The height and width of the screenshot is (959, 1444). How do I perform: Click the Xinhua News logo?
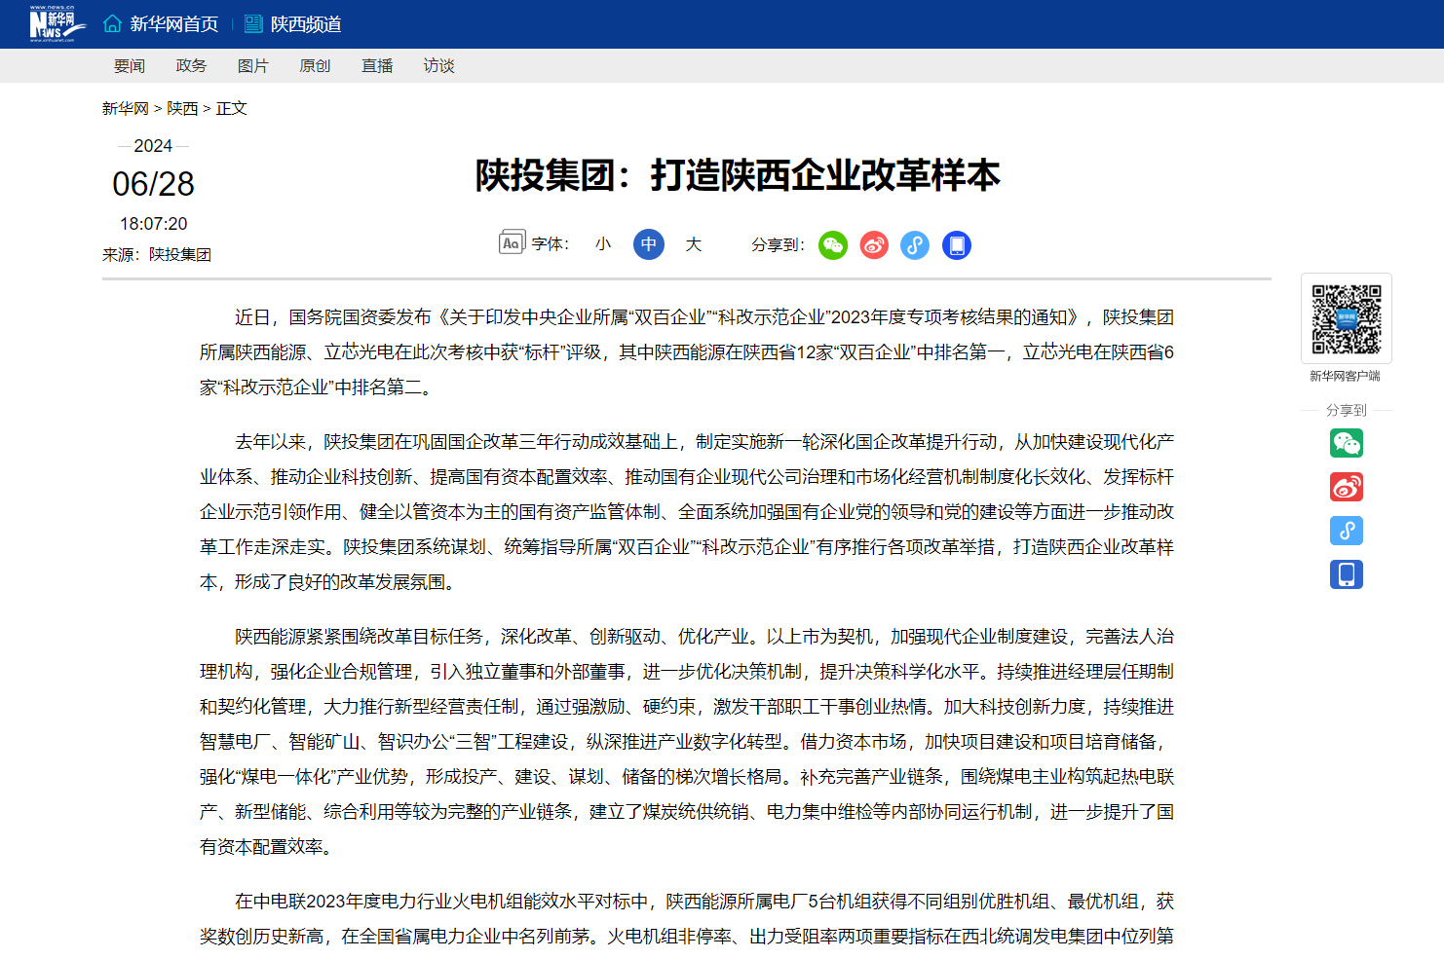[x=55, y=24]
